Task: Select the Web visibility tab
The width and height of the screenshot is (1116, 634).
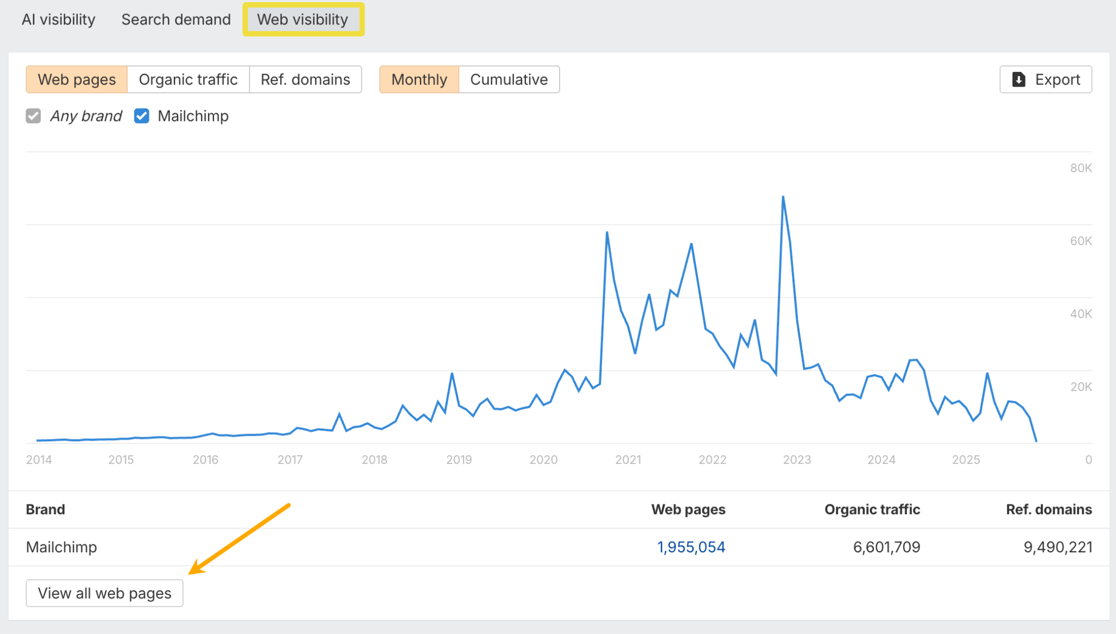Action: (303, 20)
